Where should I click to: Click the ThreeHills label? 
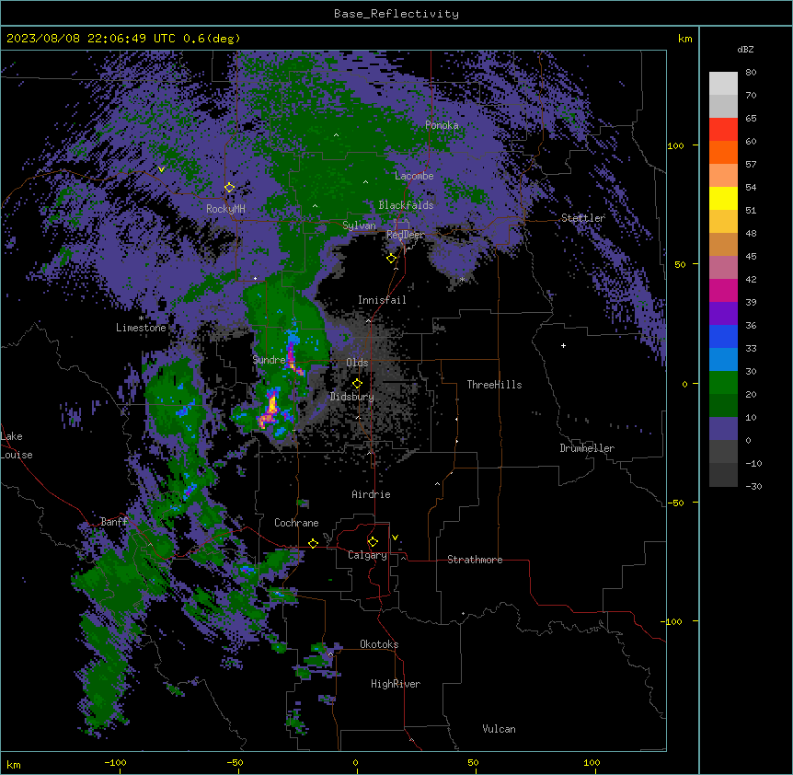pos(494,385)
